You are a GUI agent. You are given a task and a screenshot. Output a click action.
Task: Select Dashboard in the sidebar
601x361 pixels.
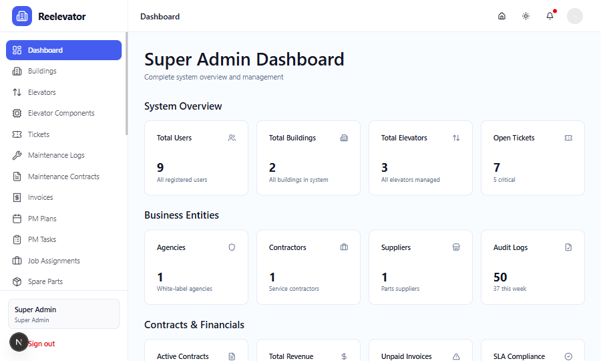click(63, 50)
